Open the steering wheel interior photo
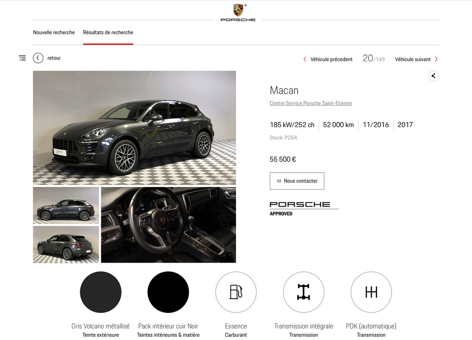 (168, 225)
